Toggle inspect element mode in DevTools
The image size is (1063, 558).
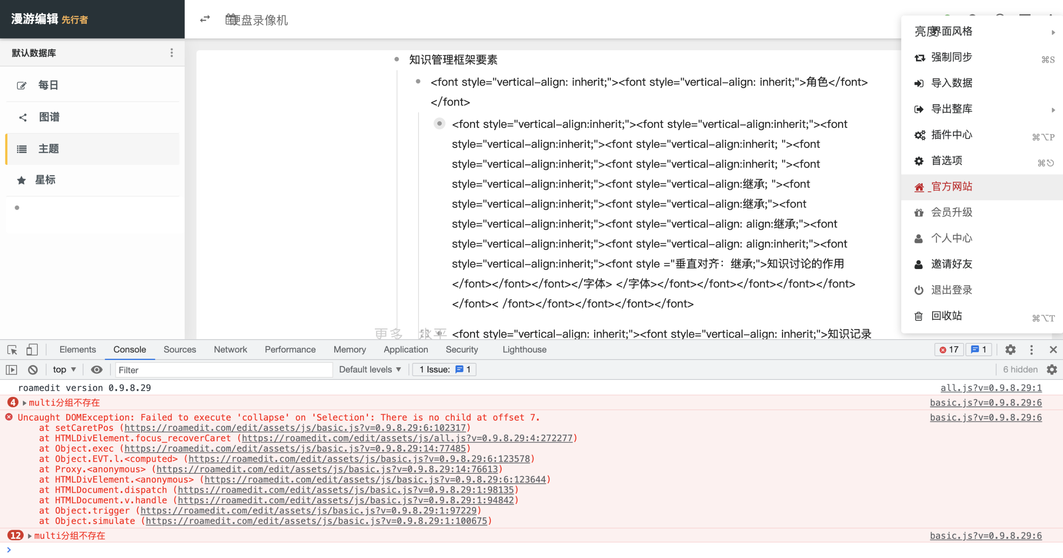12,350
